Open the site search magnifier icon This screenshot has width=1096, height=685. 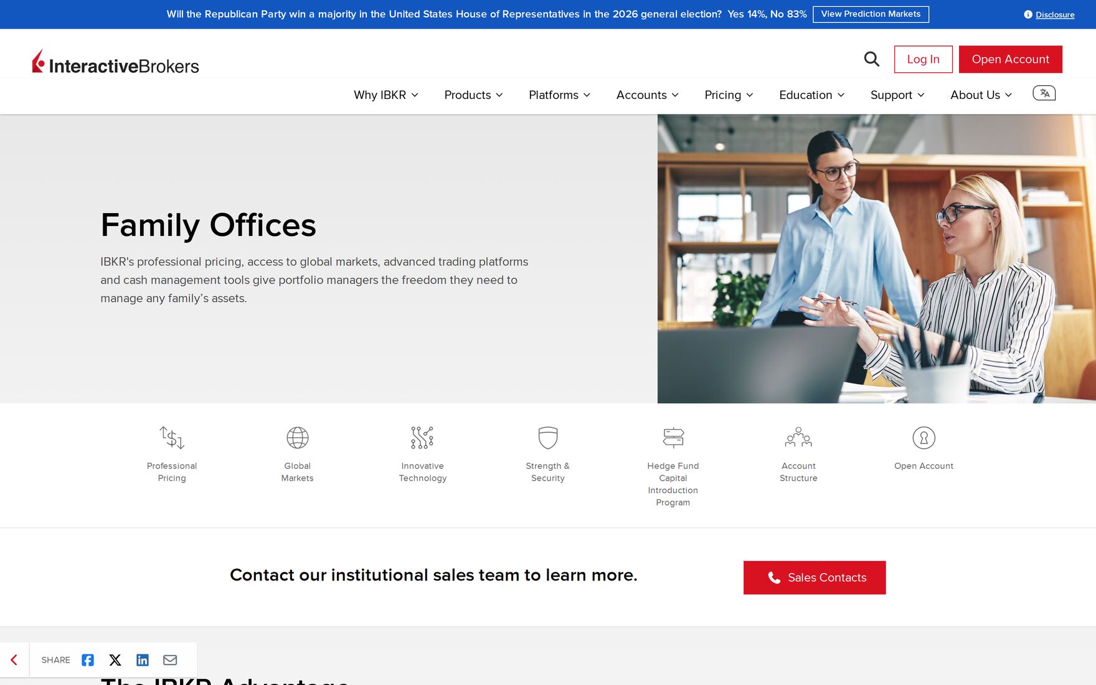[872, 59]
